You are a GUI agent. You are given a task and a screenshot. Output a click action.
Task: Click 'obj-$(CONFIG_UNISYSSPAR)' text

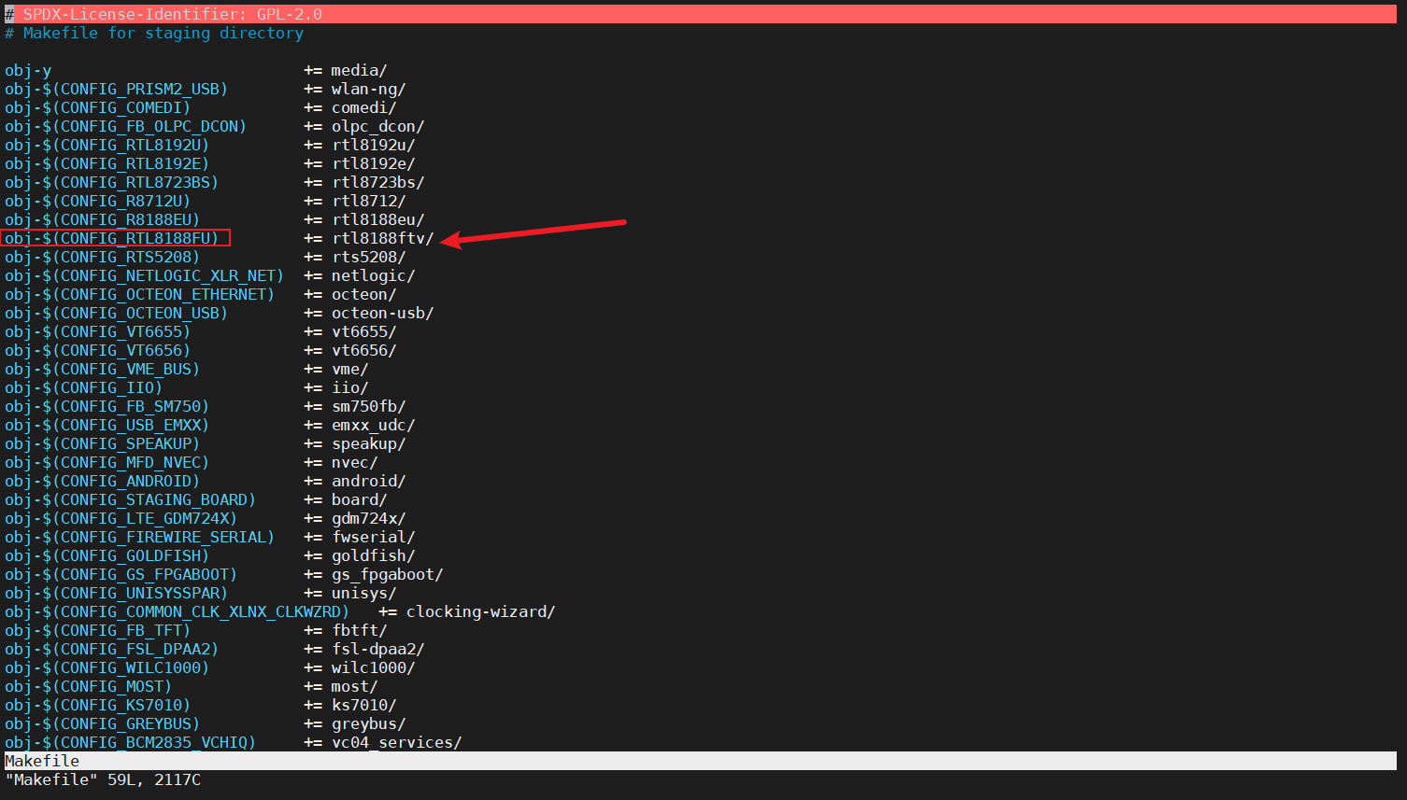coord(117,593)
